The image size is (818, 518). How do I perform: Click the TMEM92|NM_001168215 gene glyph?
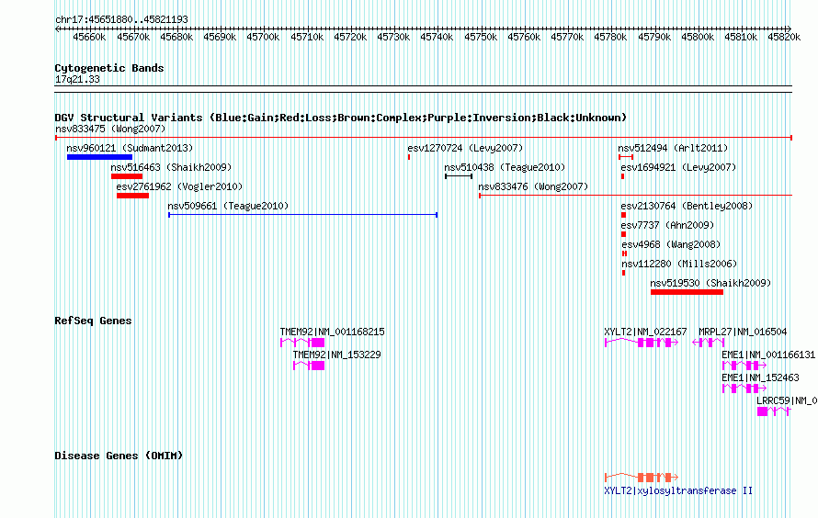tap(302, 343)
